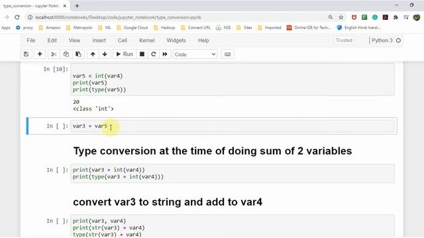Screen dimensions: 424x238
Task: Insert cell below with plus icon
Action: tap(40, 54)
